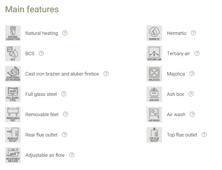Show the question mark info for BCS
Image resolution: width=222 pixels, height=170 pixels.
click(x=41, y=54)
